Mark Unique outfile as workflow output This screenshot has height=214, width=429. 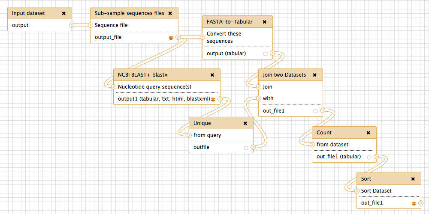tap(246, 147)
